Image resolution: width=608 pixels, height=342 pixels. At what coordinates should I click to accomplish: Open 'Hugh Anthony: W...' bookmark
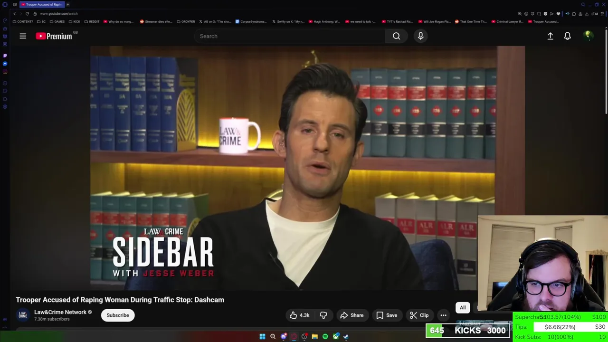pyautogui.click(x=324, y=21)
